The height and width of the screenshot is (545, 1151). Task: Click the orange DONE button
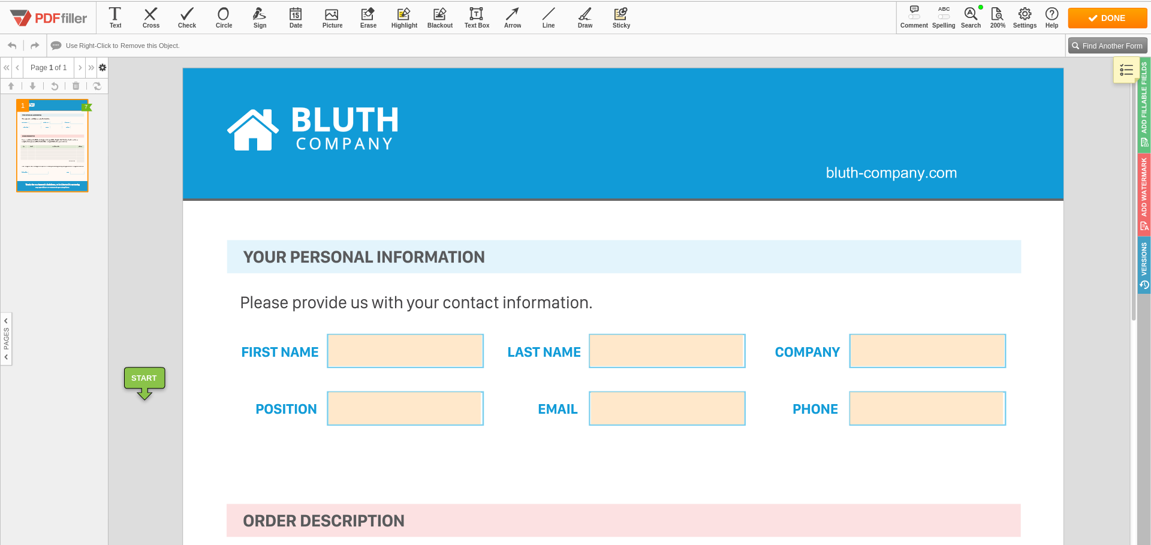(1107, 18)
